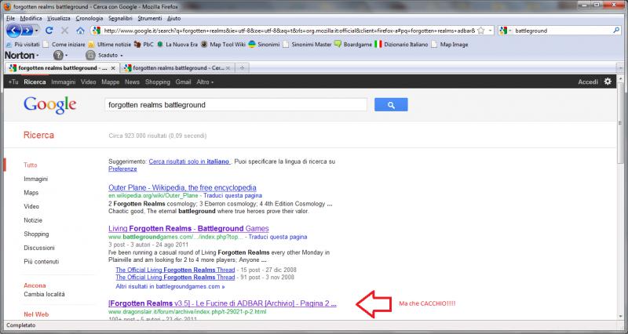
Task: Switch to the second forgotten realms tab
Action: tap(174, 67)
